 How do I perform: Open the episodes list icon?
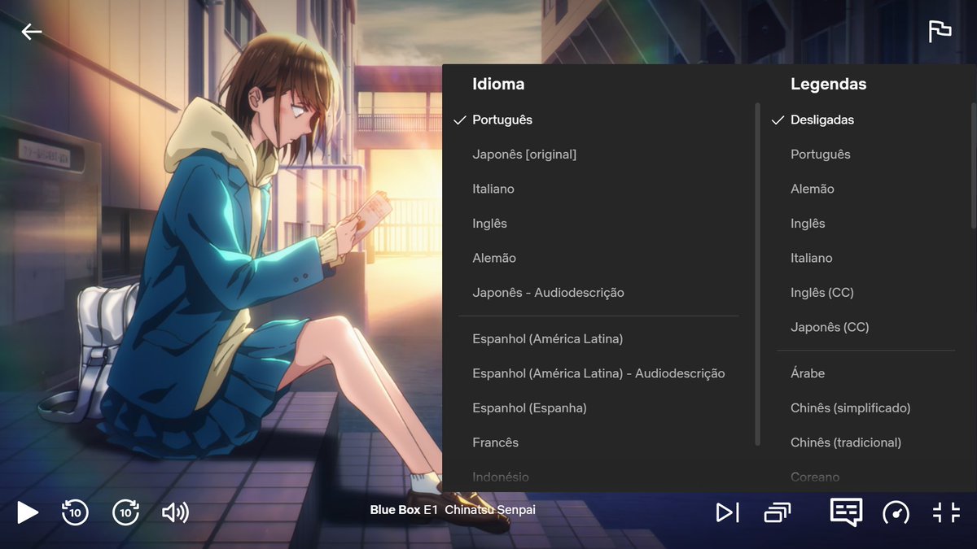click(x=778, y=512)
